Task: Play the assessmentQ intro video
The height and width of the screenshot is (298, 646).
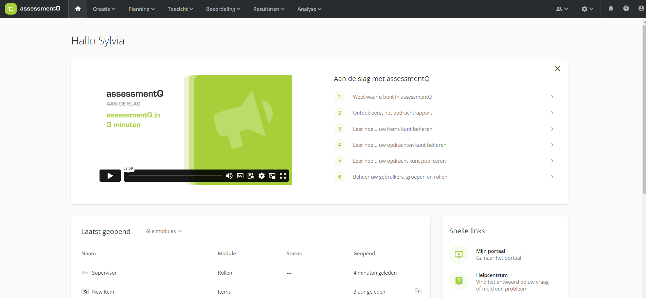Action: (x=110, y=176)
